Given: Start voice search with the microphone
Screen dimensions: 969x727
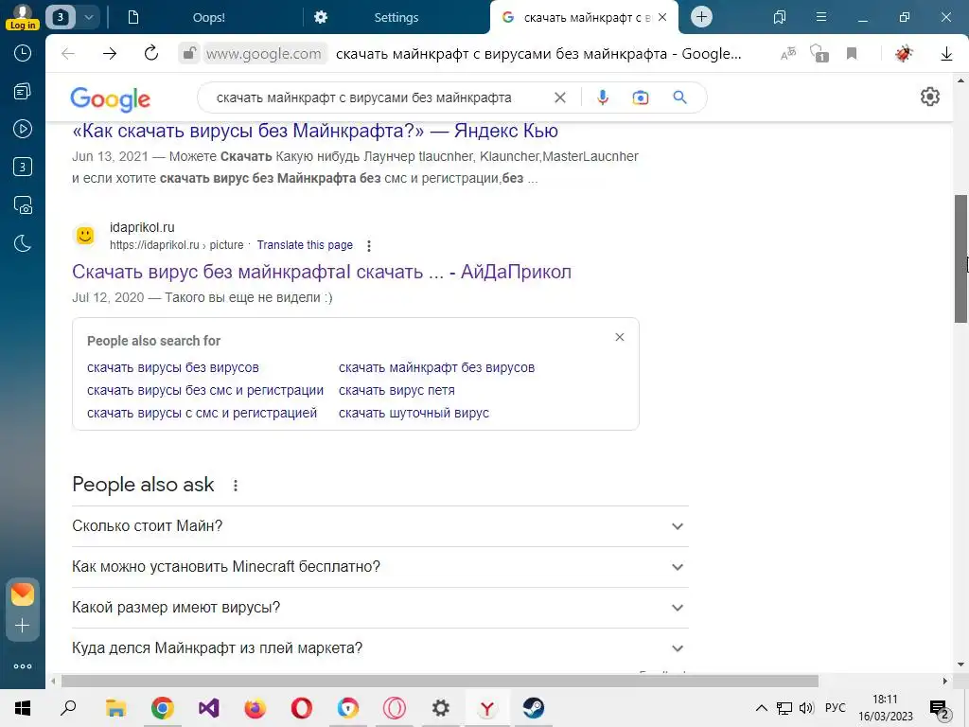Looking at the screenshot, I should [603, 98].
